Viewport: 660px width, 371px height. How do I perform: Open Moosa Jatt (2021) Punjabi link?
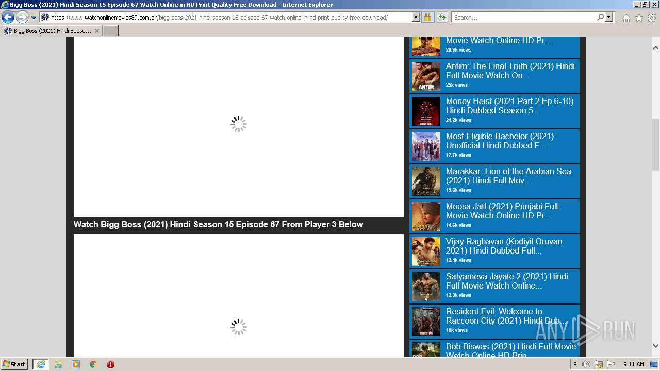(x=502, y=211)
